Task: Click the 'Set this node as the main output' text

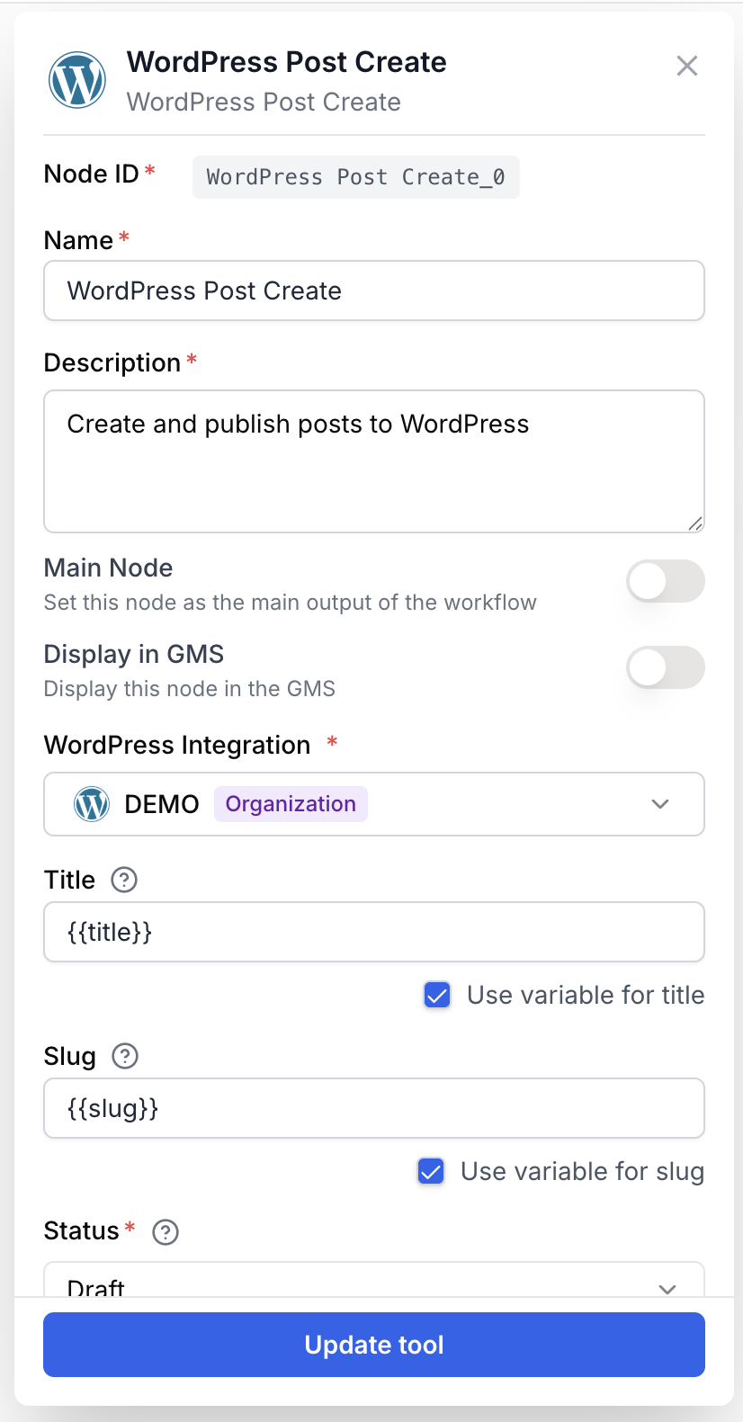Action: [x=291, y=603]
